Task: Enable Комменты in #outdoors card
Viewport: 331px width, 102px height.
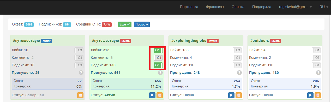Action: (316, 58)
